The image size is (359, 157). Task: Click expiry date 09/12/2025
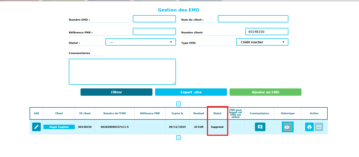tap(177, 127)
